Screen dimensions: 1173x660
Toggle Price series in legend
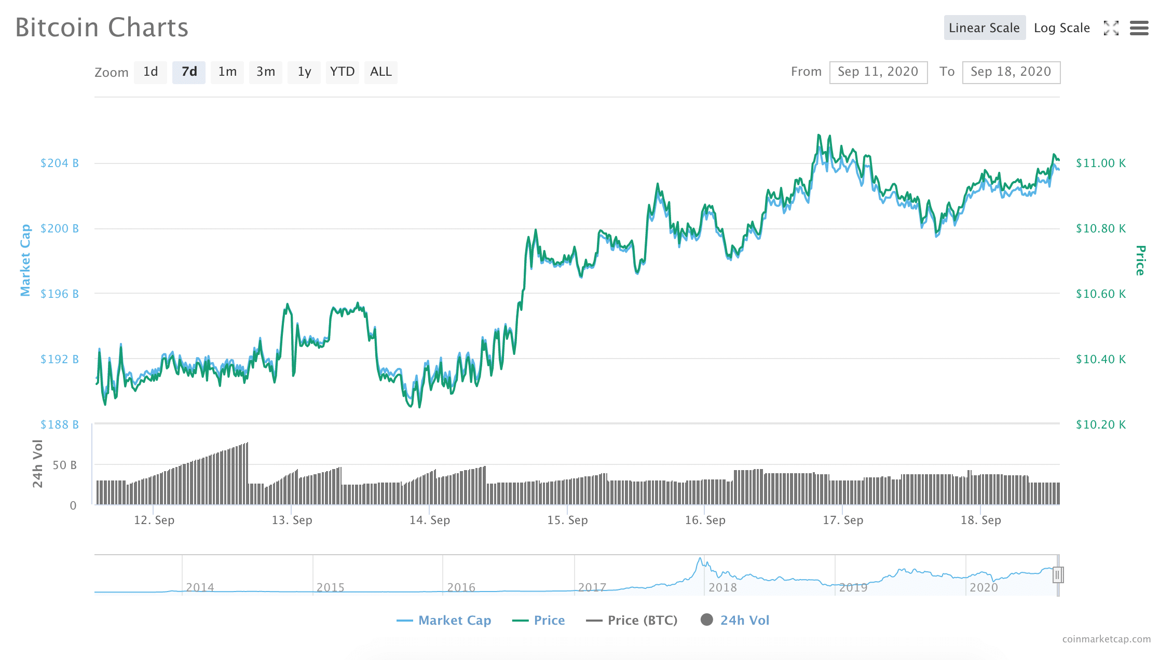[x=549, y=620]
